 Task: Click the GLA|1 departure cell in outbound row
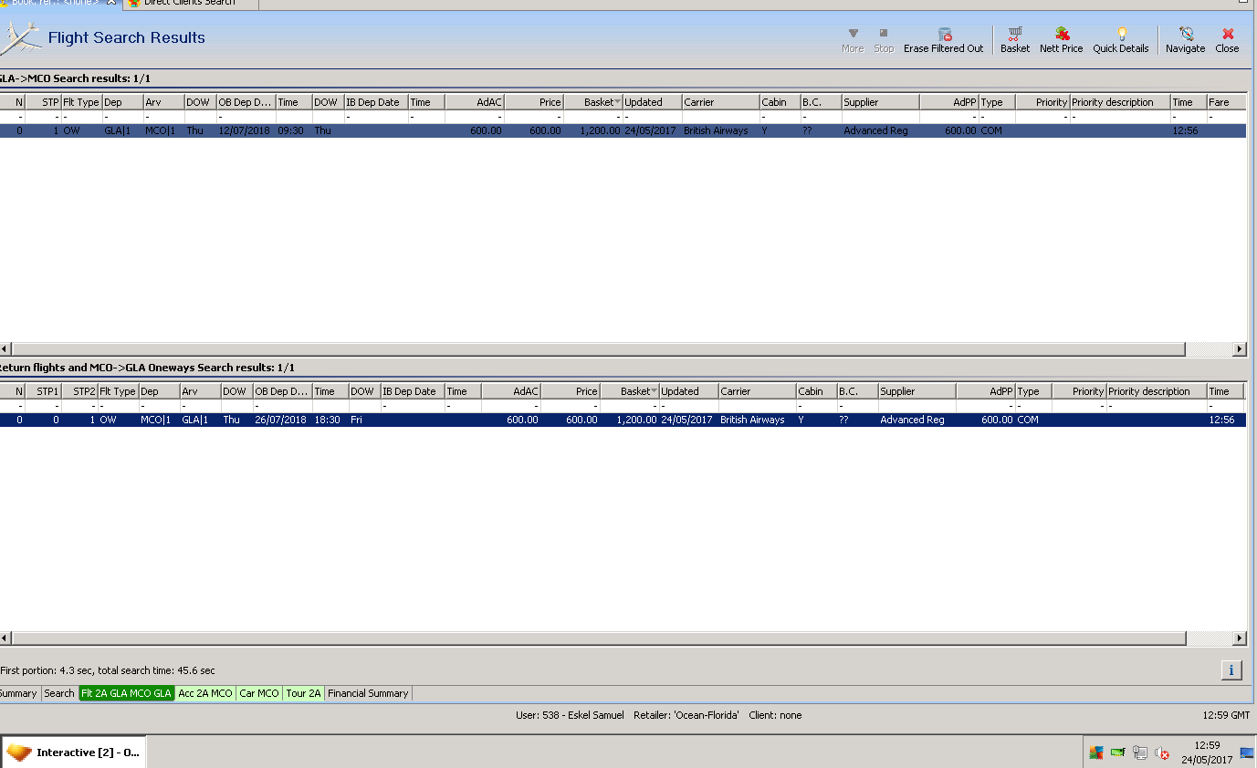tap(122, 130)
